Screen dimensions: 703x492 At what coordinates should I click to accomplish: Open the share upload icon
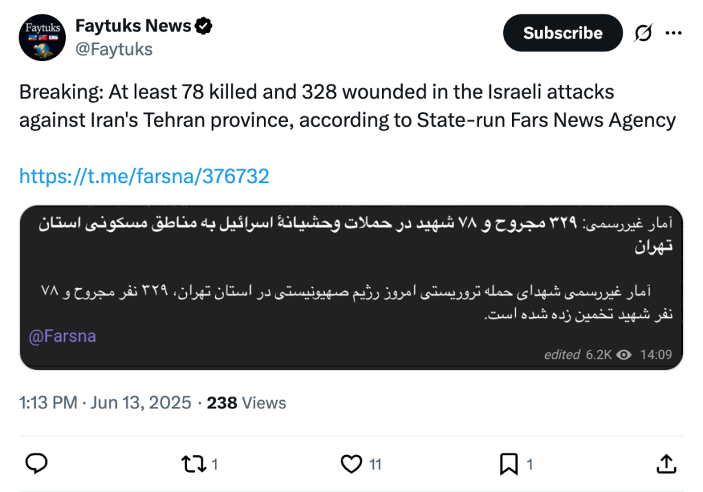pos(666,465)
